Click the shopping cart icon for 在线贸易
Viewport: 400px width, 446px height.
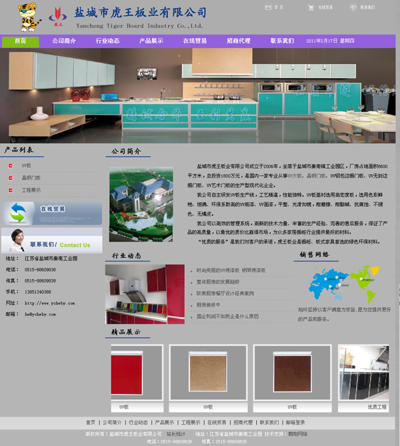pyautogui.click(x=310, y=7)
